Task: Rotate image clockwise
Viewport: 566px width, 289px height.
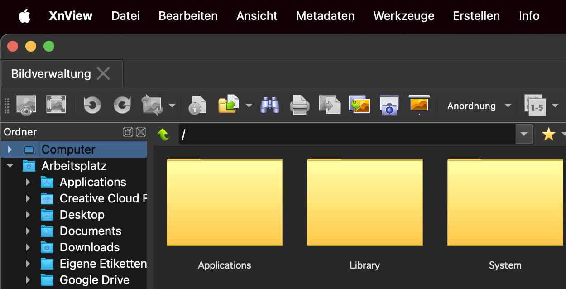Action: coord(122,105)
